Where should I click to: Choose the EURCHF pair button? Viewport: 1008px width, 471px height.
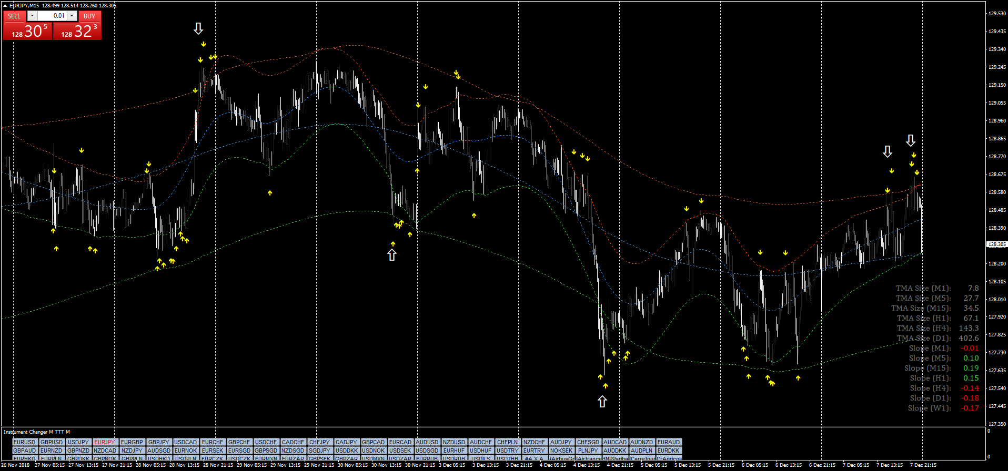point(212,442)
